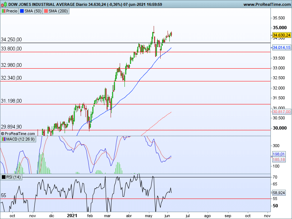Select the 33.800,00 level label
Viewport: 292px width, 219px height.
tap(11, 49)
